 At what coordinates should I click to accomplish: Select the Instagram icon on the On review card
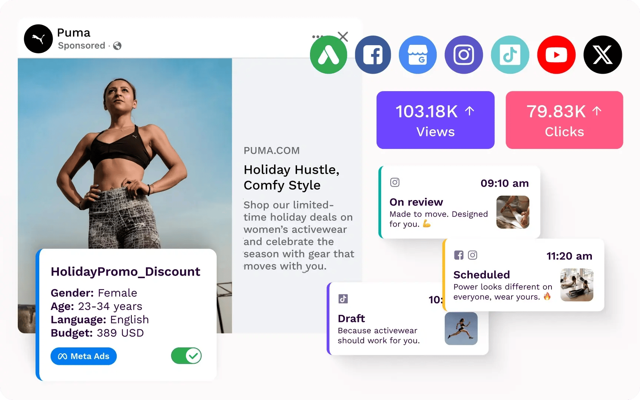pos(394,182)
